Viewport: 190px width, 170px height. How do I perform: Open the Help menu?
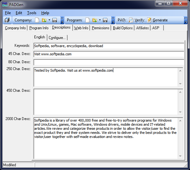pyautogui.click(x=45, y=13)
